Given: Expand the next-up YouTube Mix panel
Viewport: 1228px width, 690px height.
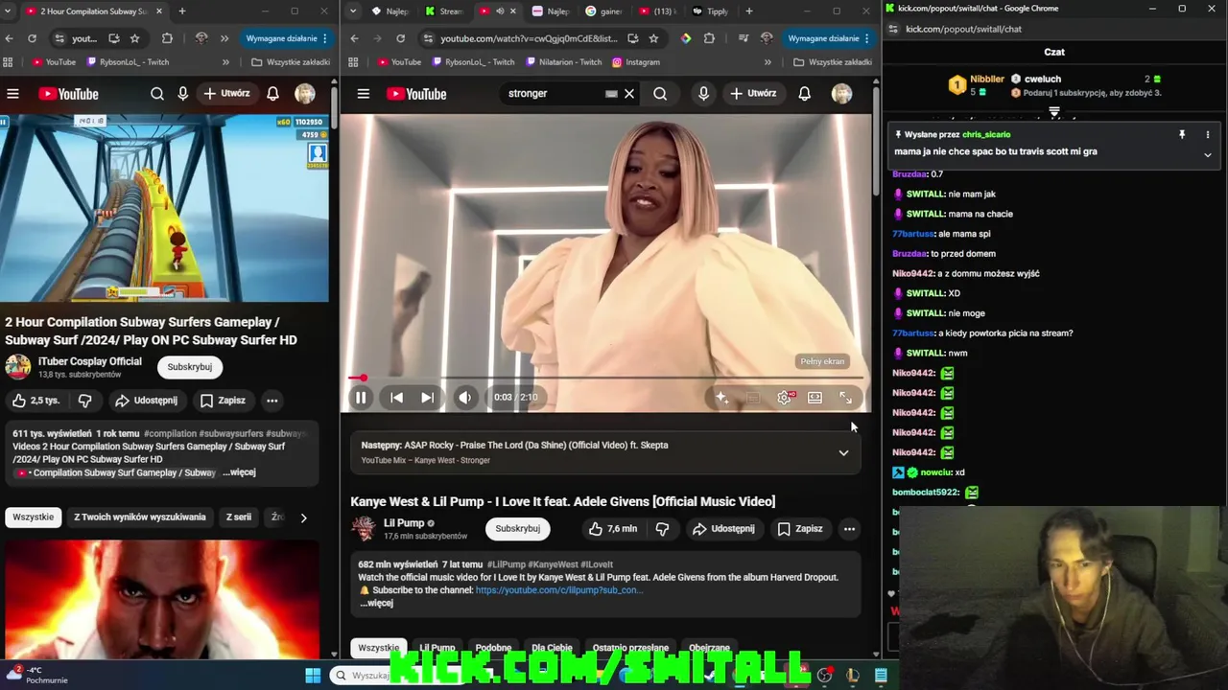Looking at the screenshot, I should pos(843,452).
